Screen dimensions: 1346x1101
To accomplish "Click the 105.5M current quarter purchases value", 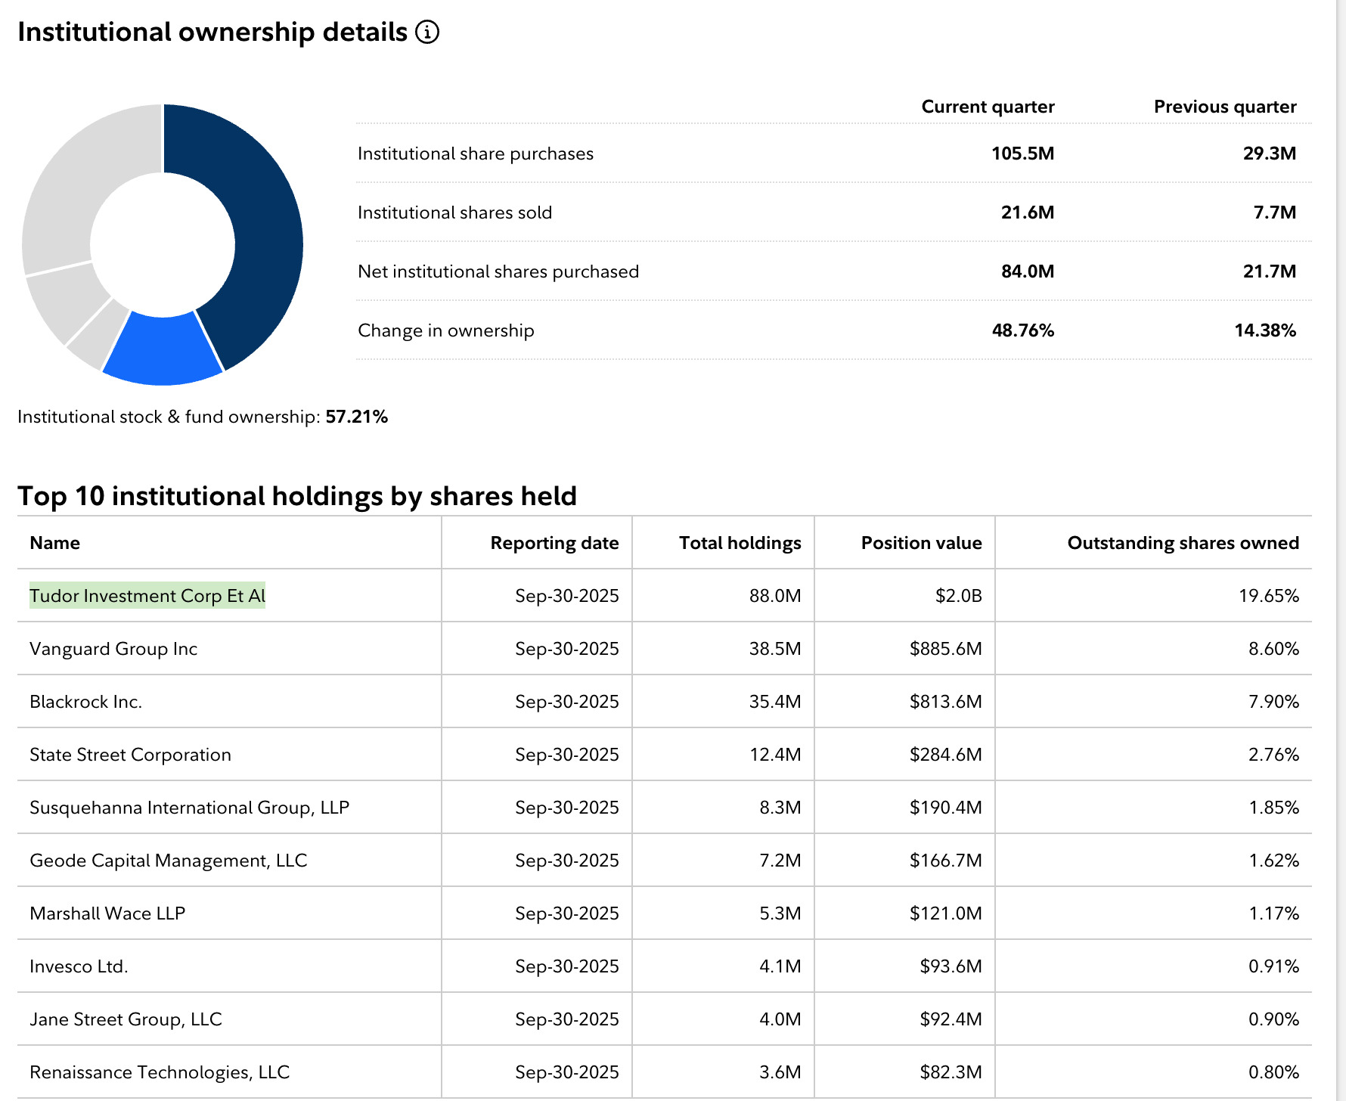I will click(x=1022, y=154).
